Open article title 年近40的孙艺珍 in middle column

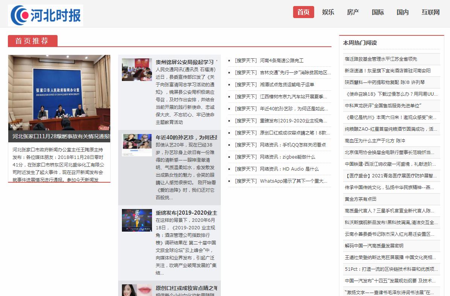click(x=186, y=137)
